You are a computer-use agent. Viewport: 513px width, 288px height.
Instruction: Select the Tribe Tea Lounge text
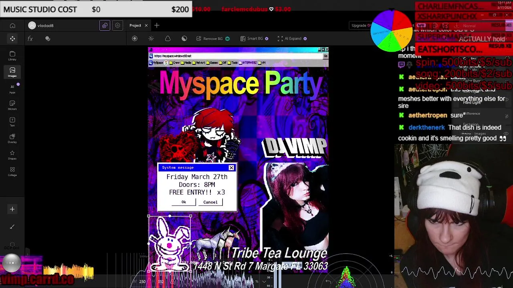[279, 253]
